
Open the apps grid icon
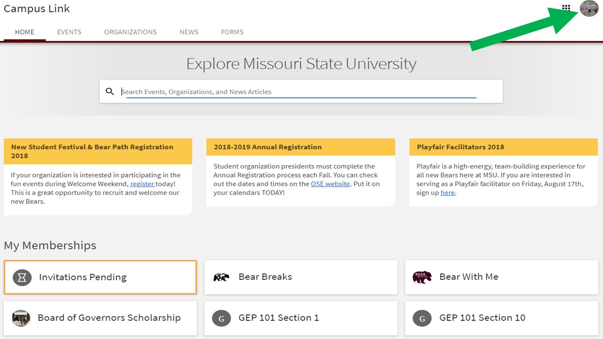(566, 8)
